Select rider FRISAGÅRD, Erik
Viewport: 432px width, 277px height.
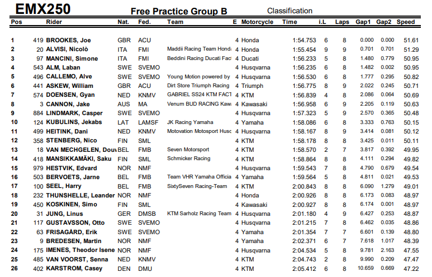click(x=72, y=232)
